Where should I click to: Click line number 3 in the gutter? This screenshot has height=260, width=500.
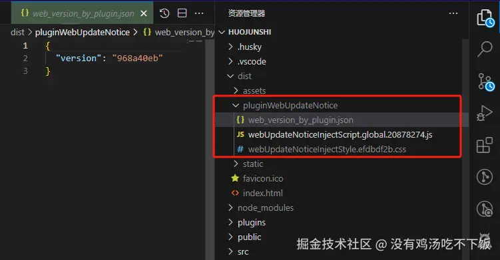[25, 70]
